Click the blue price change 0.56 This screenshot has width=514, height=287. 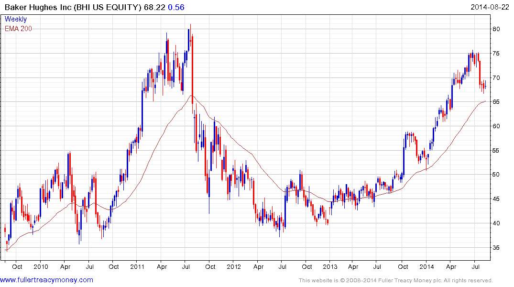tap(176, 7)
